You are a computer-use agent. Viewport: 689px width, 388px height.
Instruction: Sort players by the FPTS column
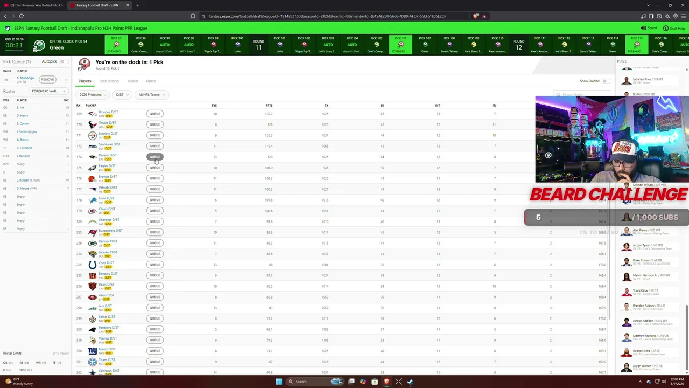pos(269,106)
